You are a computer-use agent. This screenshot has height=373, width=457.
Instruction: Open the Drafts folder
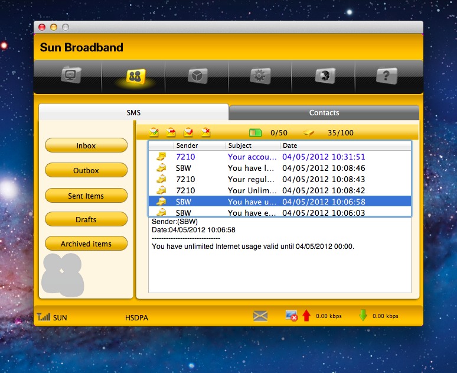(86, 219)
